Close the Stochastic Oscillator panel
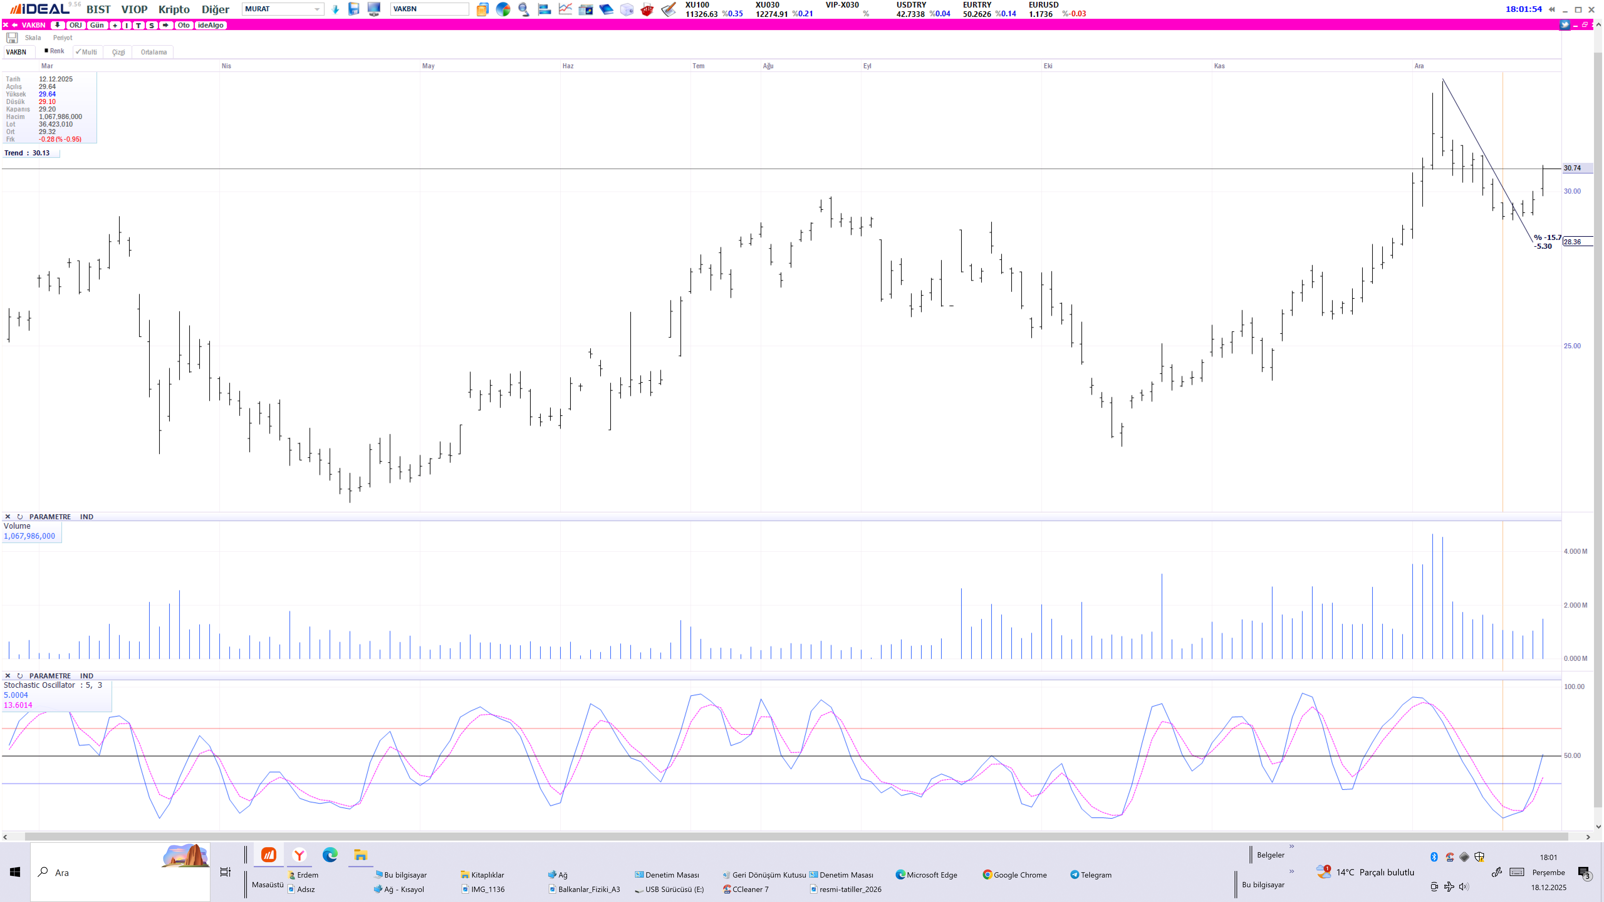Viewport: 1604px width, 902px height. tap(8, 676)
